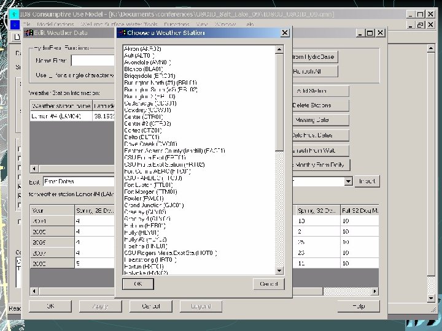Click the Calc Frost Dates button
The width and height of the screenshot is (442, 331).
(x=320, y=135)
